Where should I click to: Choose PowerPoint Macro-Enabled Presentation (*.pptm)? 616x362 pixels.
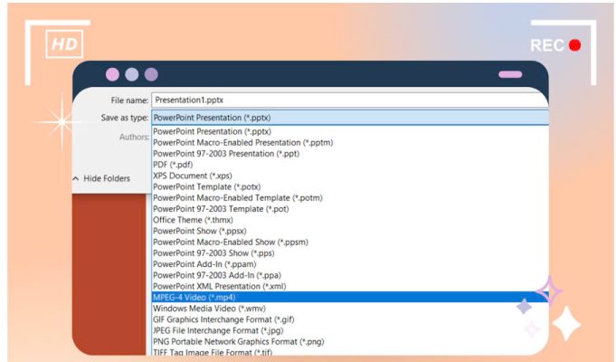tap(350, 142)
